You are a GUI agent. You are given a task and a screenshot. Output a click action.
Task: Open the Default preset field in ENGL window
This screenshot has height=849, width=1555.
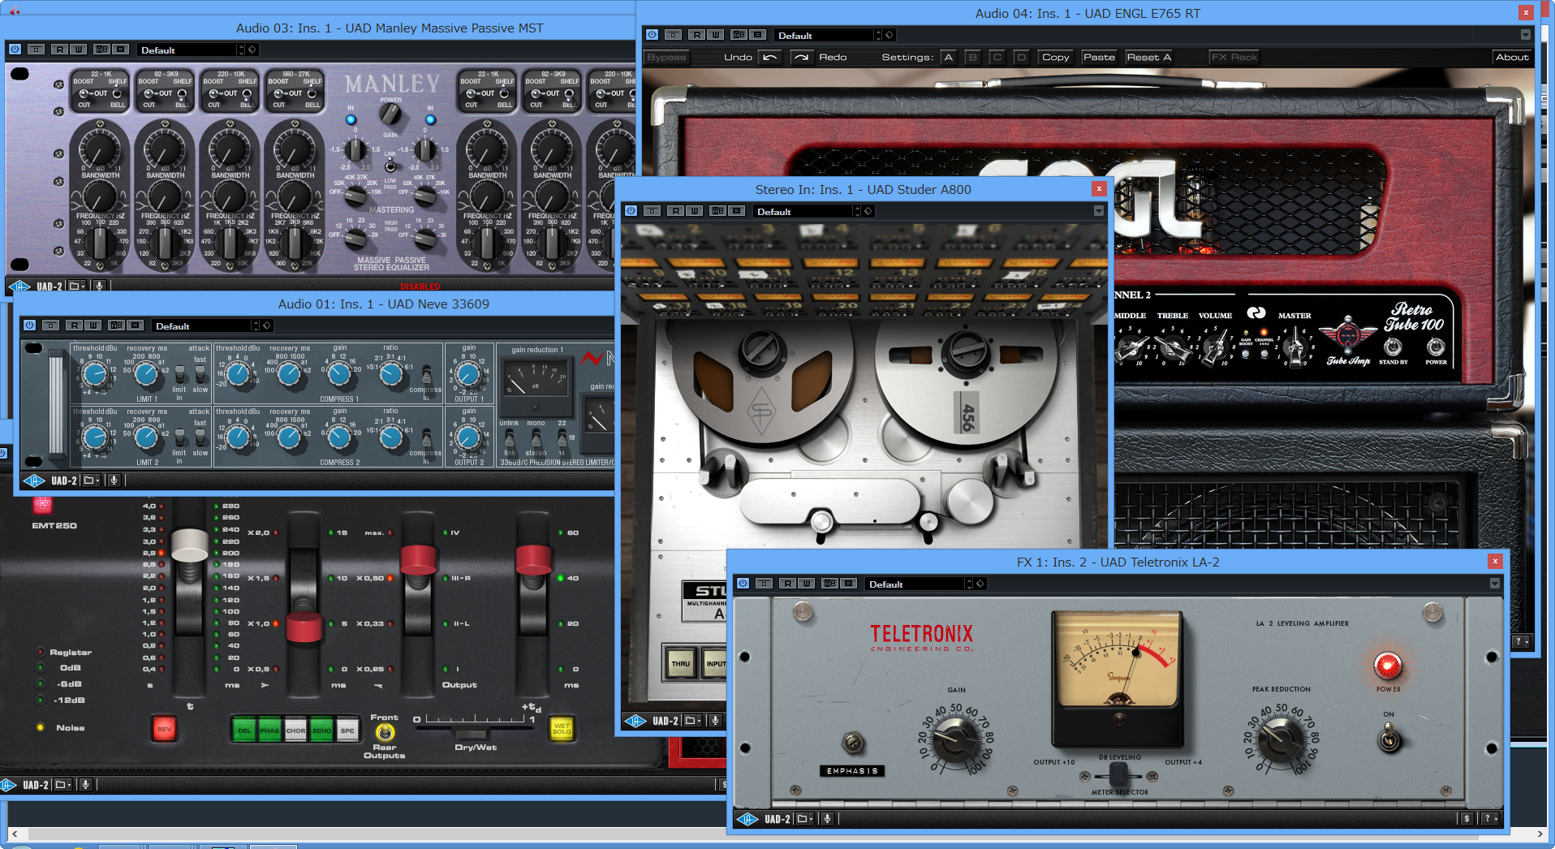[824, 35]
